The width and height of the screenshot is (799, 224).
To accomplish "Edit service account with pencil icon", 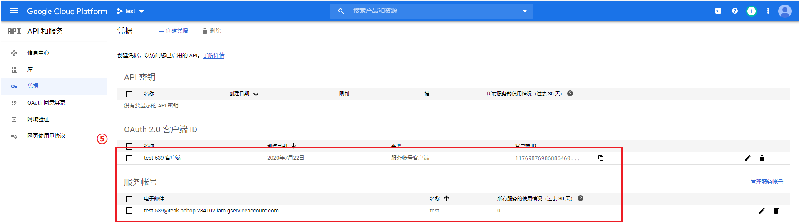I will click(x=762, y=211).
